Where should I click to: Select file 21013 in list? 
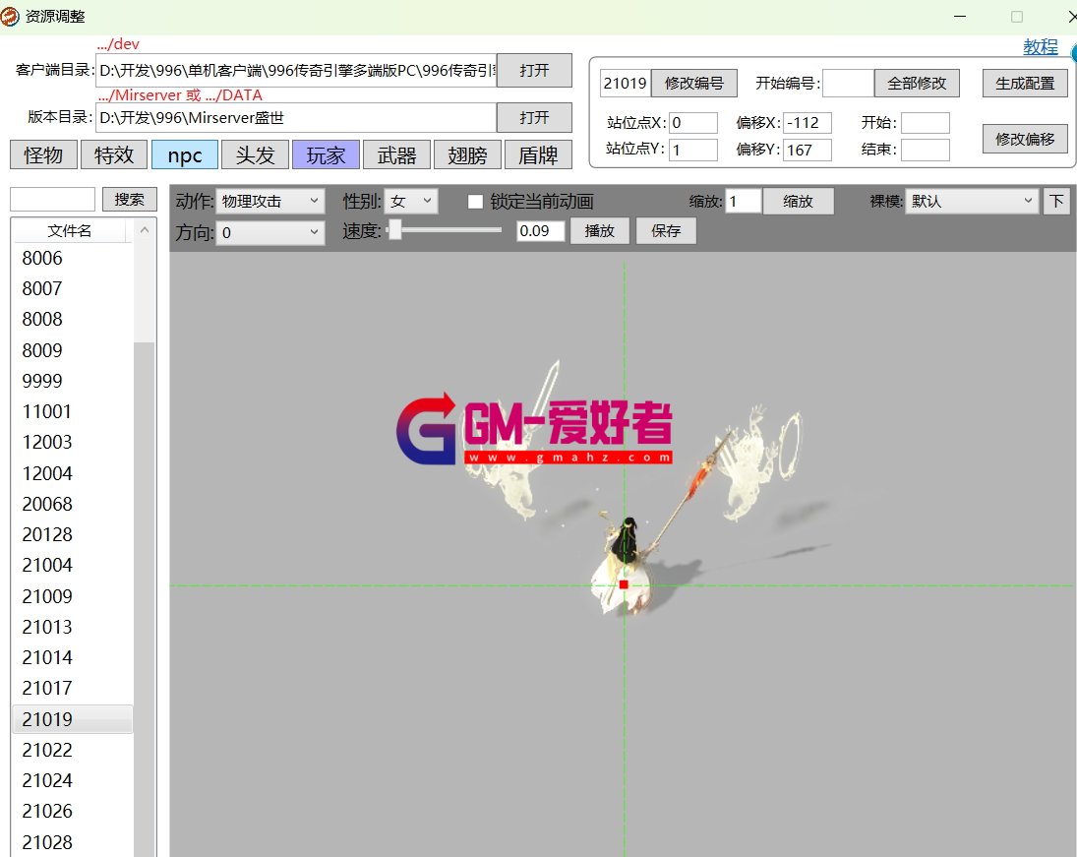pyautogui.click(x=73, y=627)
